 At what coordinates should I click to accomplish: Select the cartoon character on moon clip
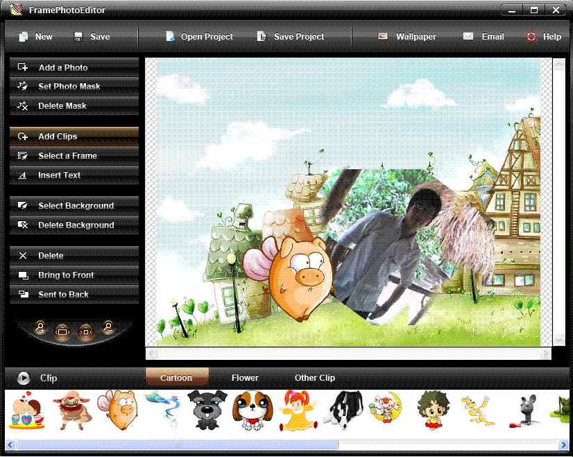[x=385, y=408]
